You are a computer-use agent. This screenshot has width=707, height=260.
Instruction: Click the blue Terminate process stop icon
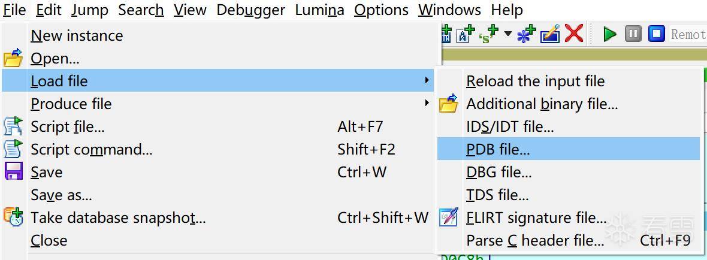(657, 34)
